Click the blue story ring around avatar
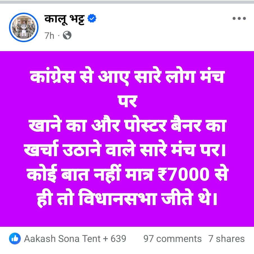The height and width of the screenshot is (254, 254). click(x=24, y=27)
